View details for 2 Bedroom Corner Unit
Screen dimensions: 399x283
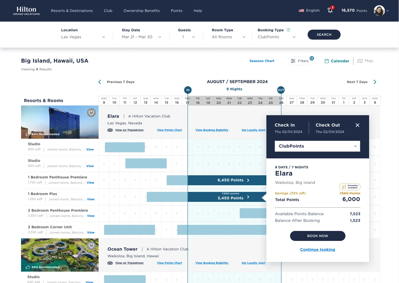click(91, 233)
